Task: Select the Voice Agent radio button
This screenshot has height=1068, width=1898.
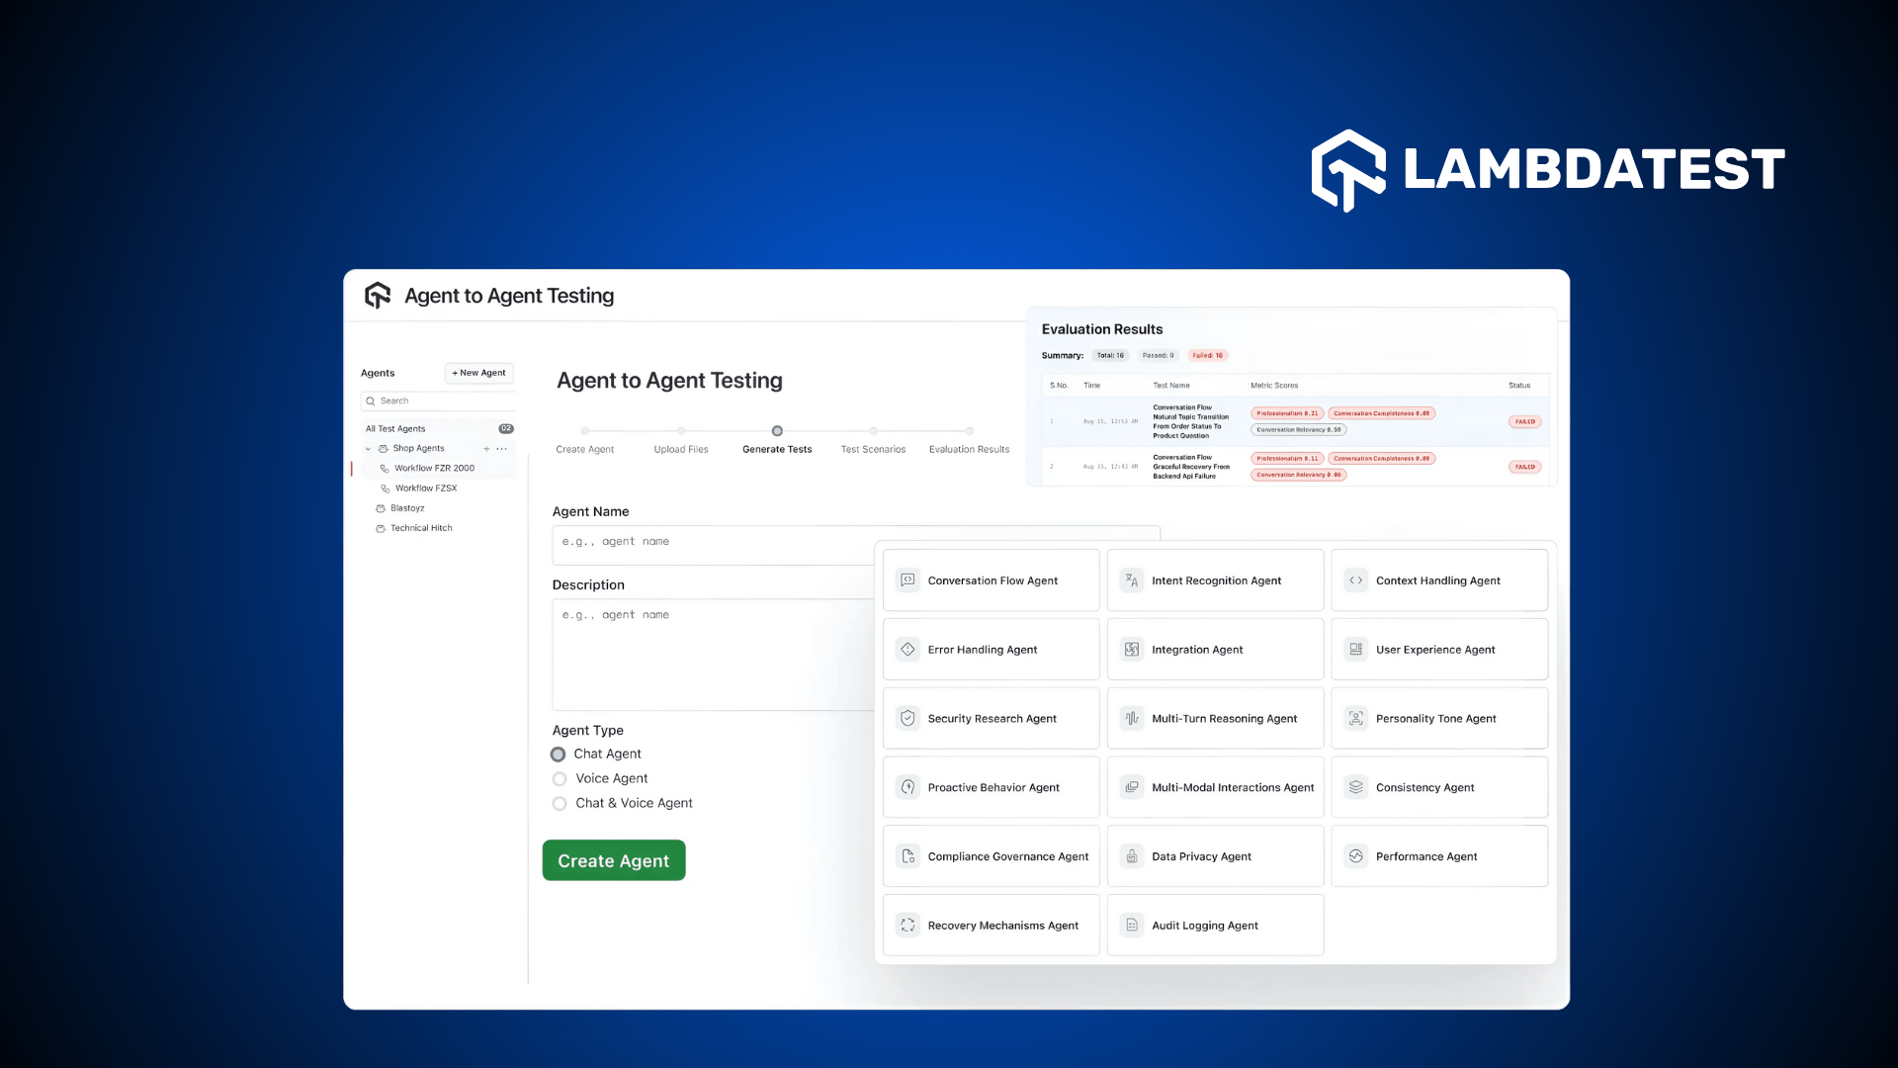Action: click(560, 779)
